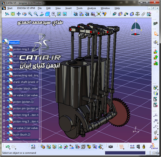Image resolution: width=161 pixels, height=157 pixels.
Task: Click the tree horizontal scrollbar
Action: pos(20,142)
